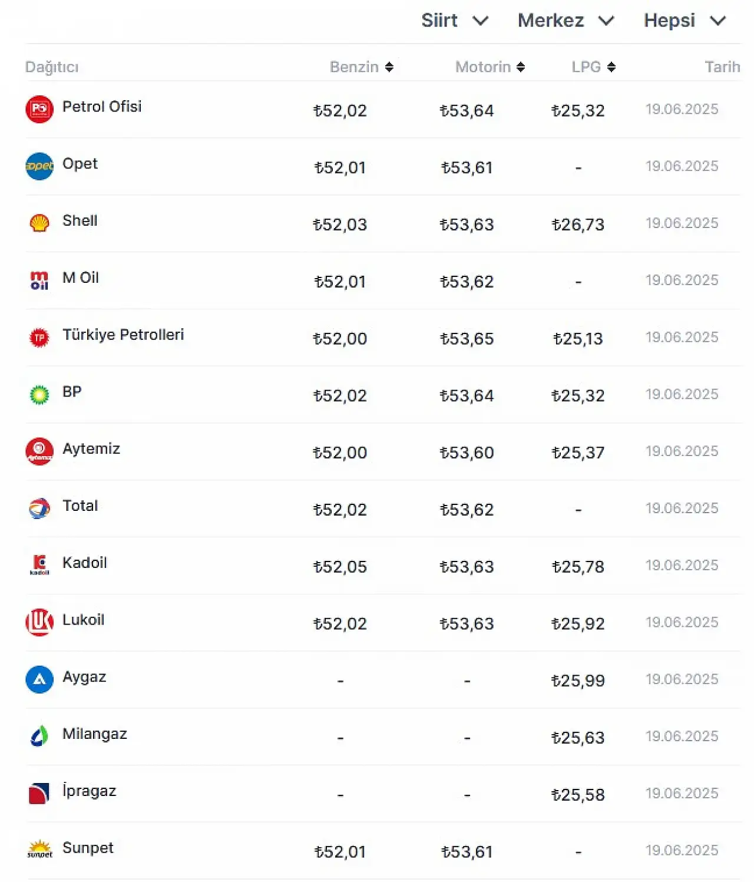The image size is (754, 882).
Task: Click the Petrol Ofisi logo icon
Action: (39, 109)
